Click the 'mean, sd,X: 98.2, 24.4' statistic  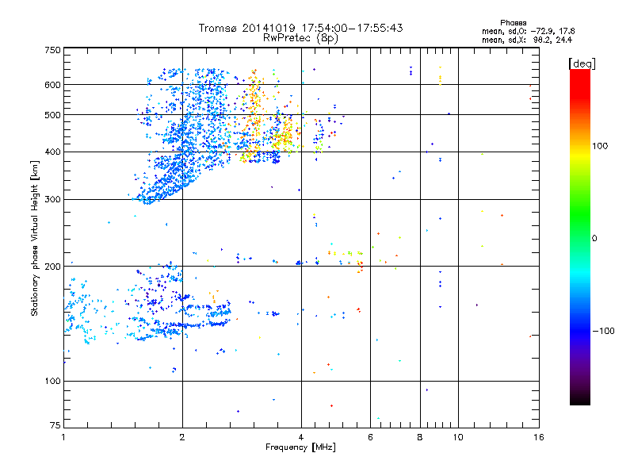coord(527,40)
